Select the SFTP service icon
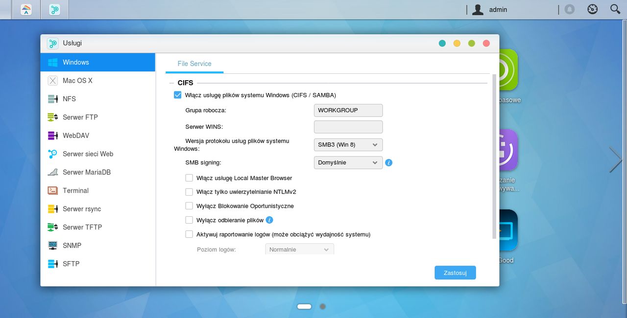The height and width of the screenshot is (318, 627). (x=53, y=264)
